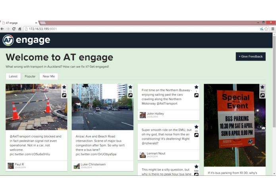Click Lennart Nout's avatar picture

pyautogui.click(x=143, y=155)
